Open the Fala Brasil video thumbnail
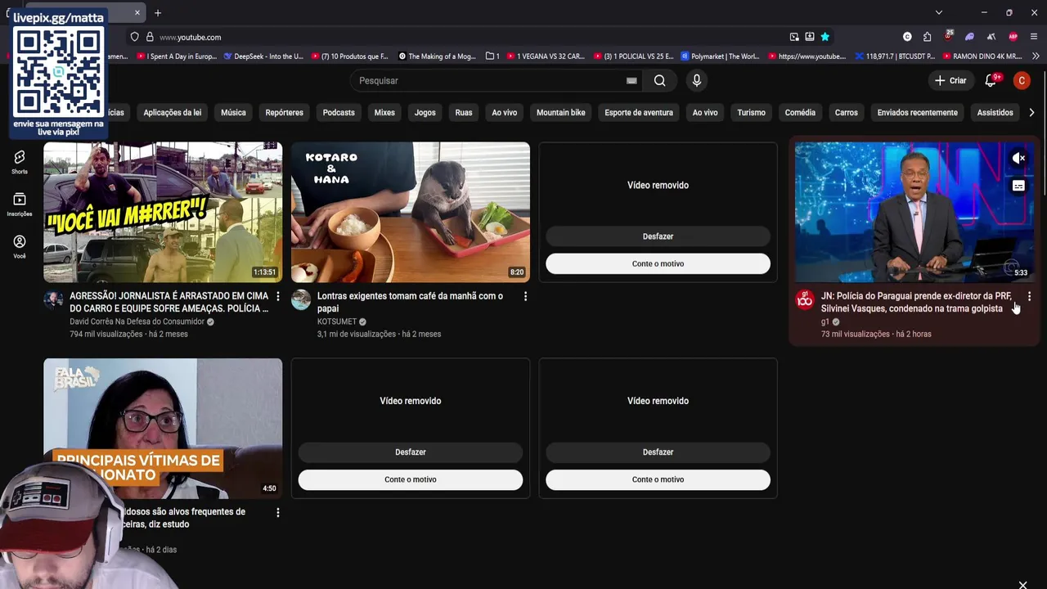Image resolution: width=1047 pixels, height=589 pixels. tap(163, 429)
